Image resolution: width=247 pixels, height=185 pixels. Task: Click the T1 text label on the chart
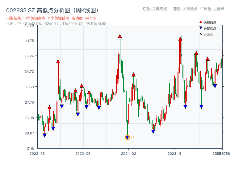(x=132, y=137)
